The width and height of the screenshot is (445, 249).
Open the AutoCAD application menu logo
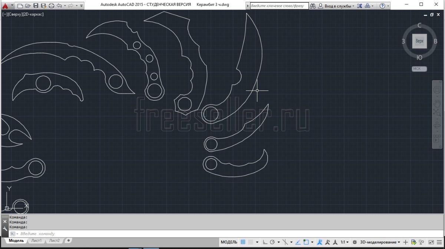pyautogui.click(x=5, y=6)
